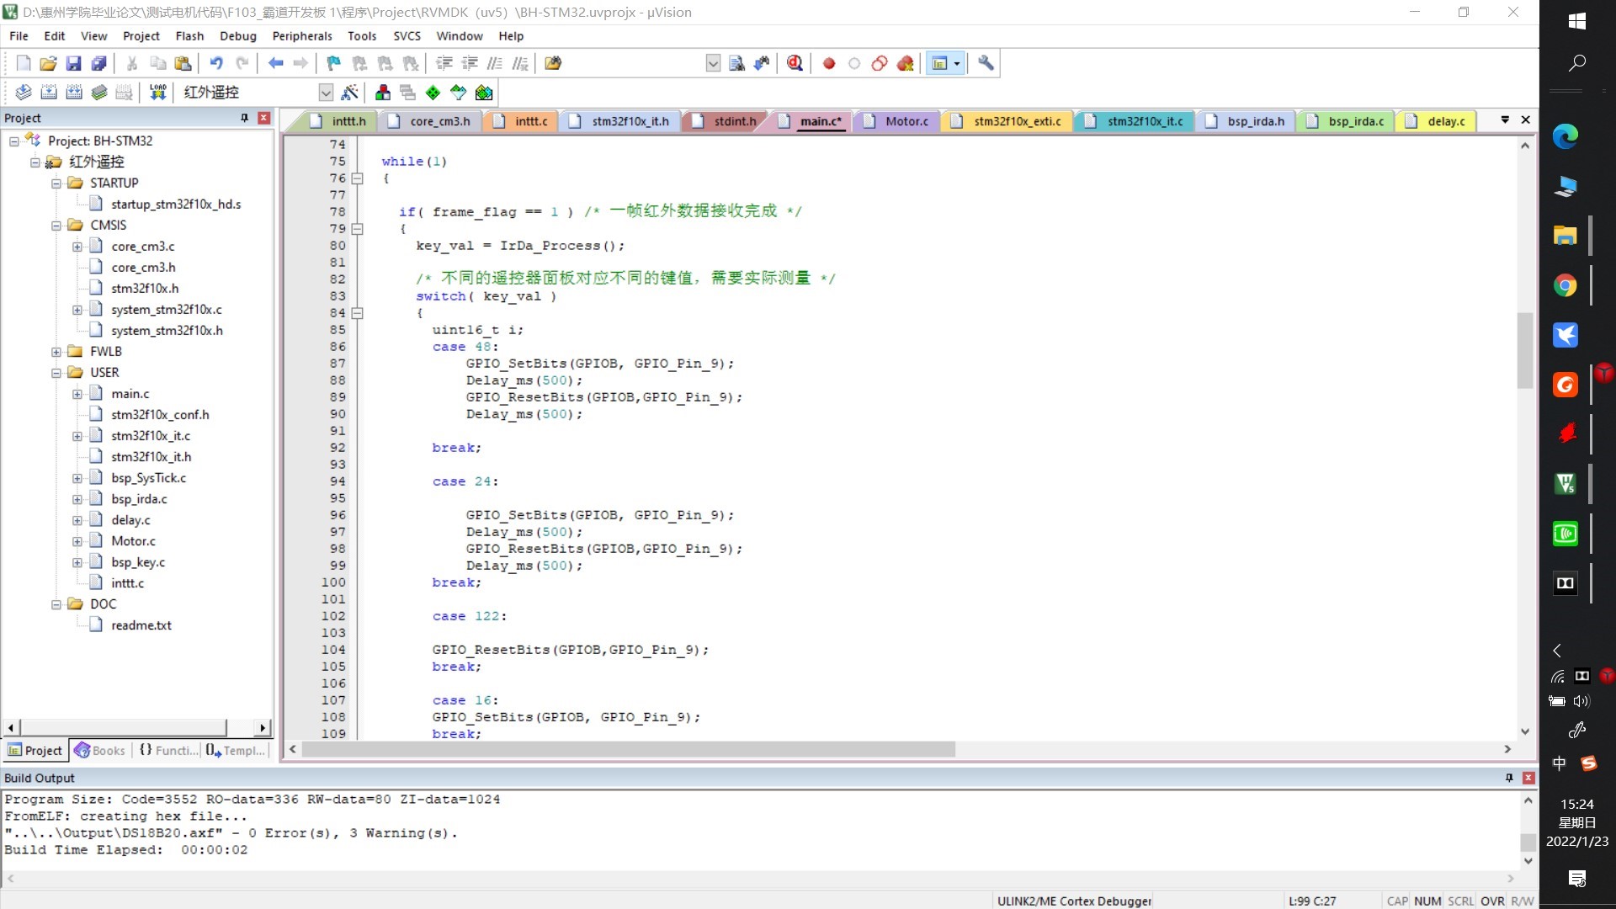Kill all breakpoints icon
The height and width of the screenshot is (909, 1616).
coord(905,63)
